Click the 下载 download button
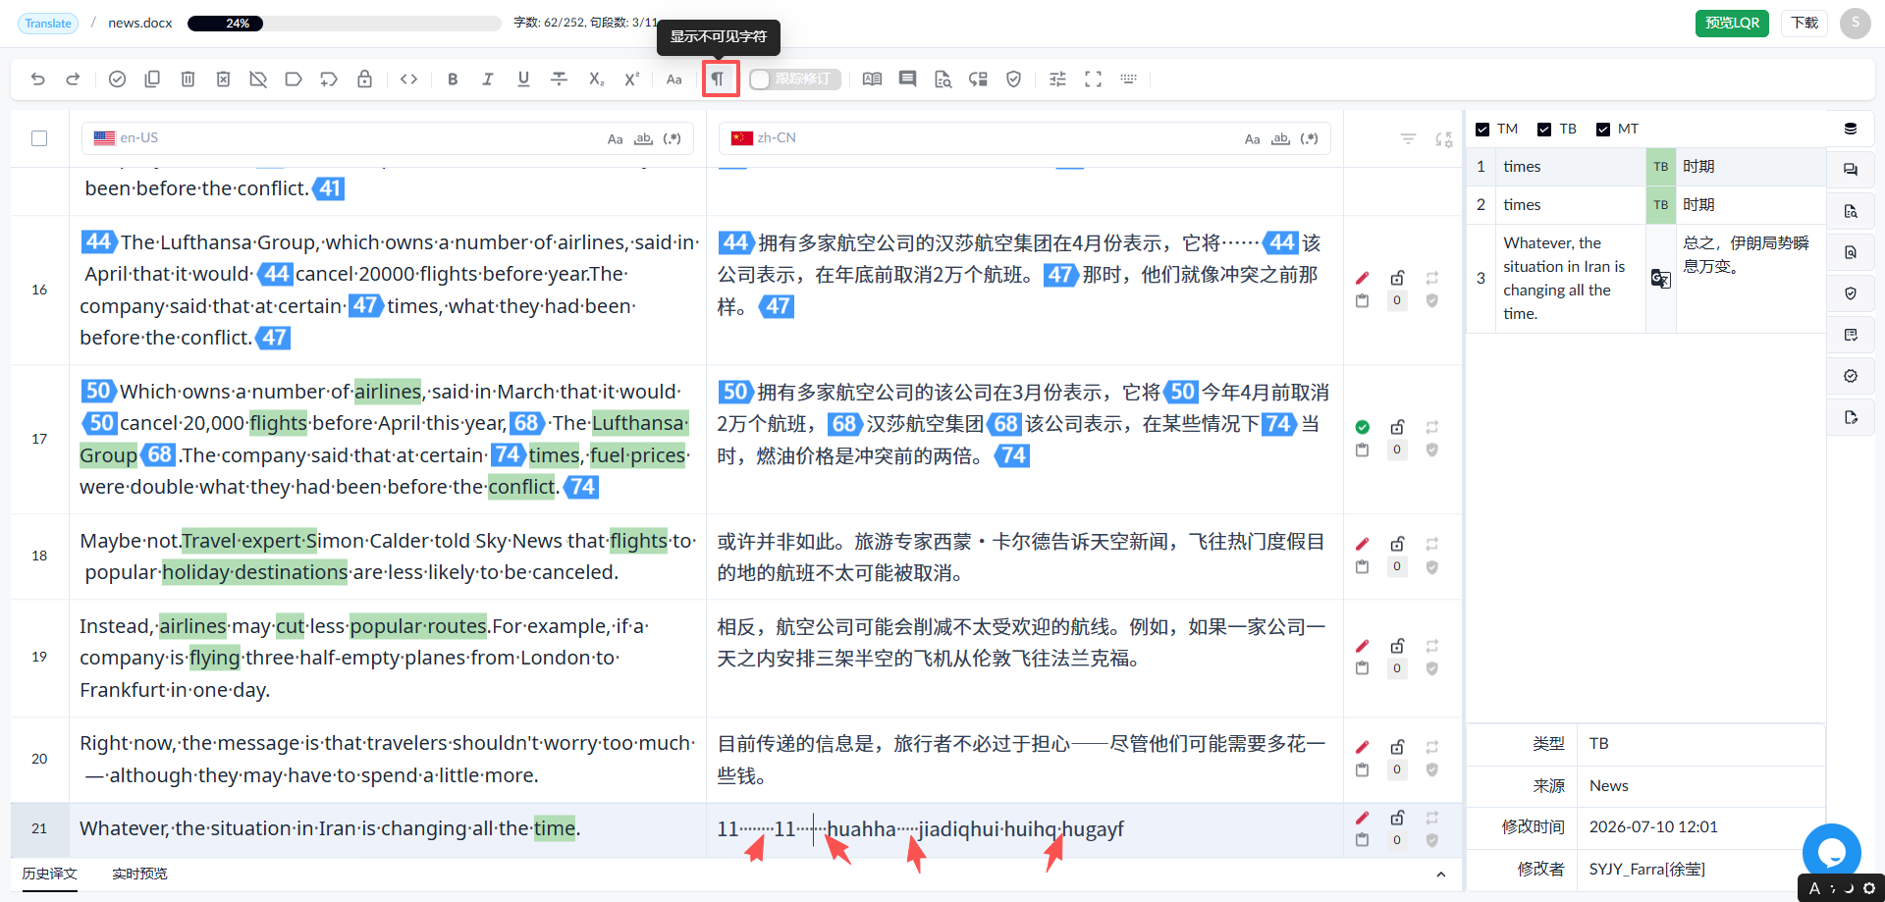The height and width of the screenshot is (902, 1885). (1804, 23)
